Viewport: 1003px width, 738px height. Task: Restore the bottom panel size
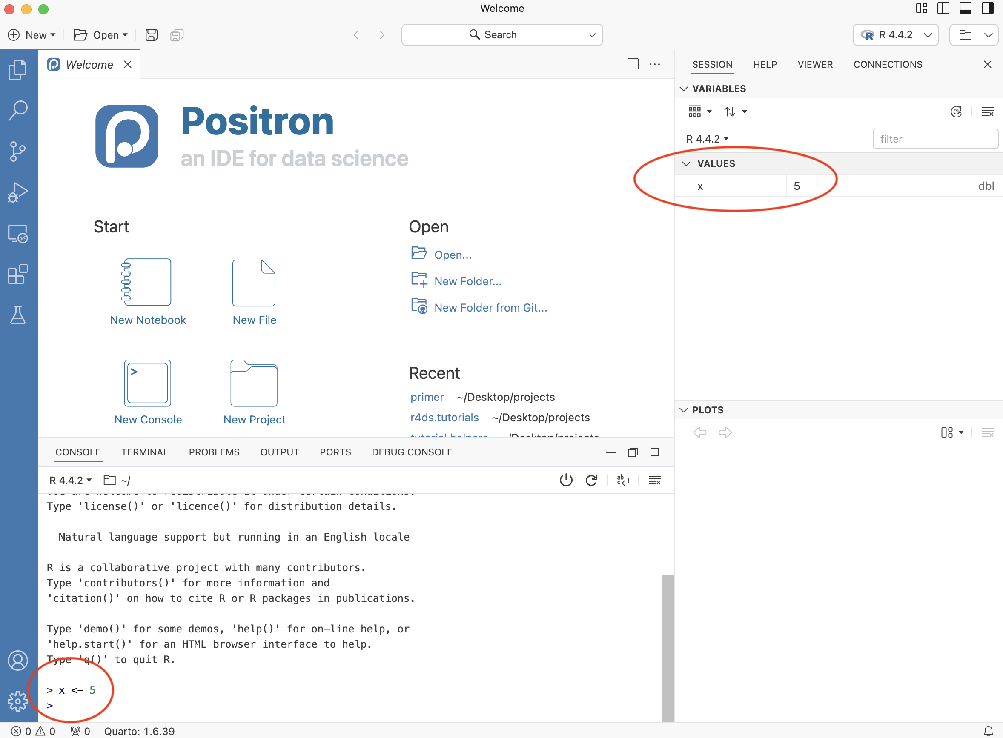pos(633,452)
